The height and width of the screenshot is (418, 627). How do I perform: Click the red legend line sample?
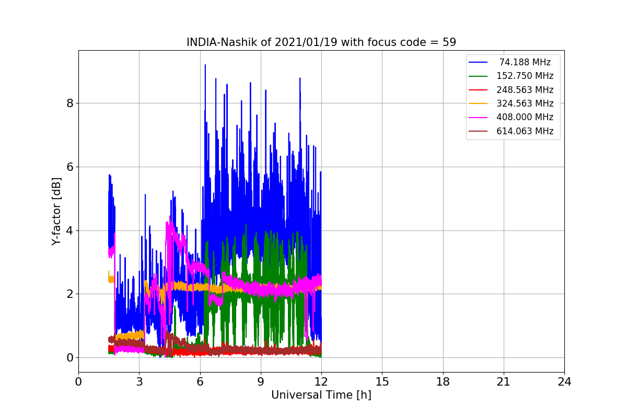pos(479,90)
